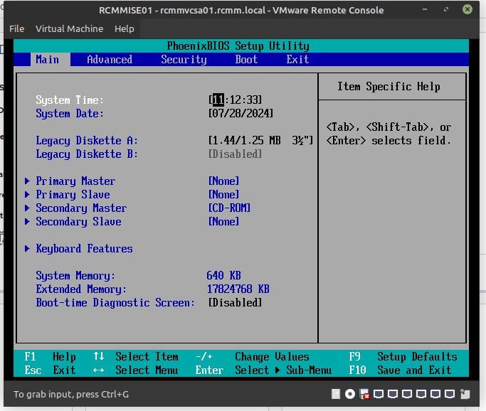Click the first network adapter icon
The image size is (486, 411).
click(379, 394)
